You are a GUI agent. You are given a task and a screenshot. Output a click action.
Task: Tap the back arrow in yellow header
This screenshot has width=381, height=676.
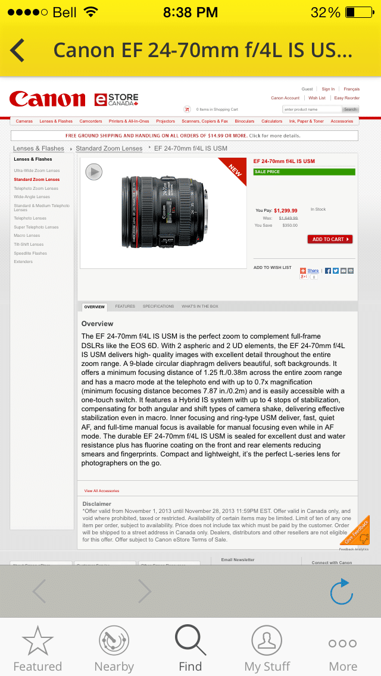(17, 50)
